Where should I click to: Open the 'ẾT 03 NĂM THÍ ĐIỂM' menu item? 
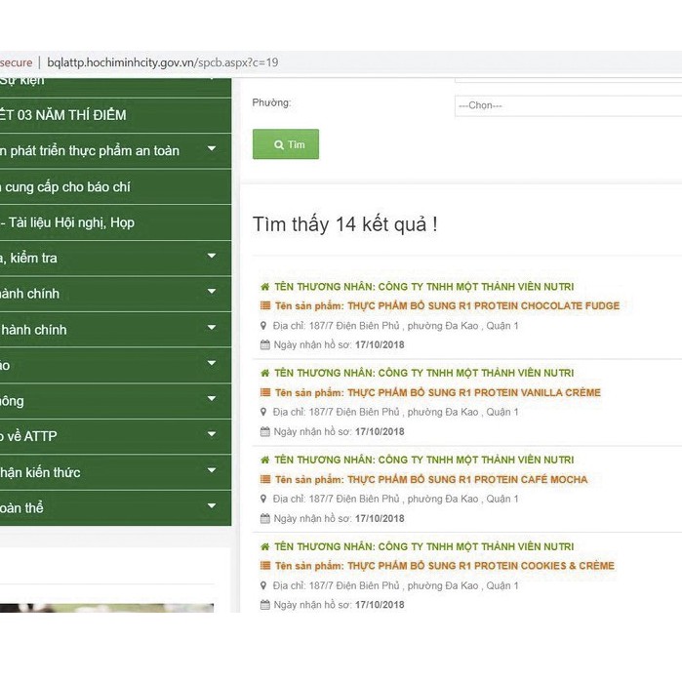115,115
